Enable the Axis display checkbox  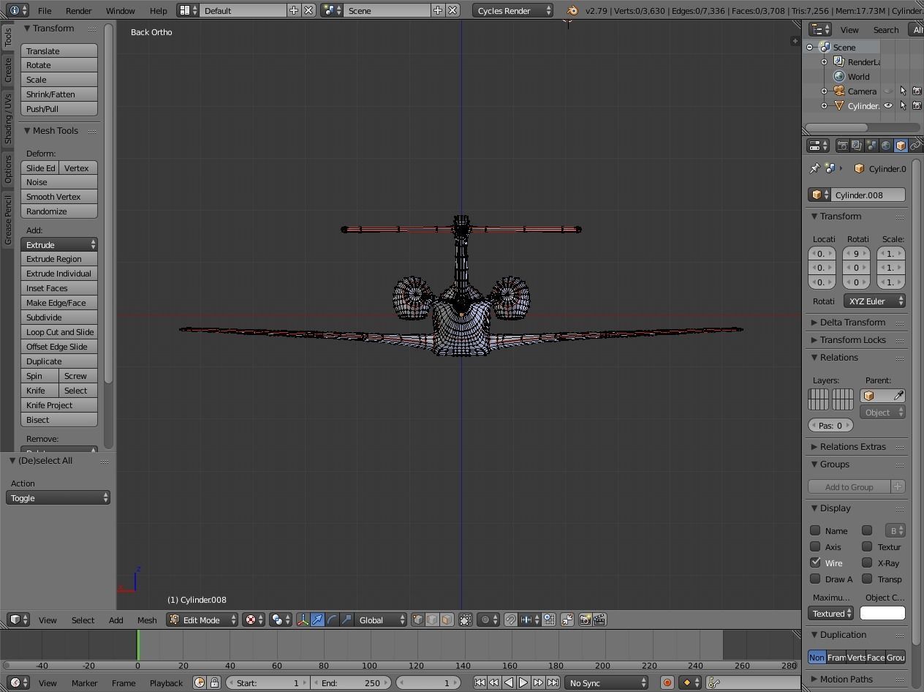[x=815, y=546]
